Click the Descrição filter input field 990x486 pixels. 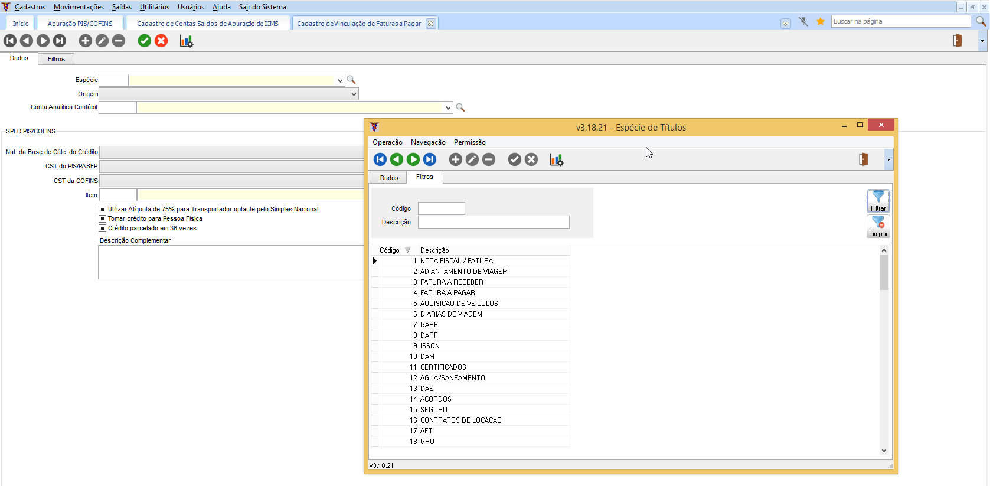pos(494,222)
